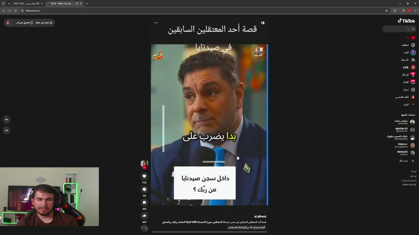Open the red M browser profile icon
Screen dimensions: 419x235
pyautogui.click(x=410, y=11)
